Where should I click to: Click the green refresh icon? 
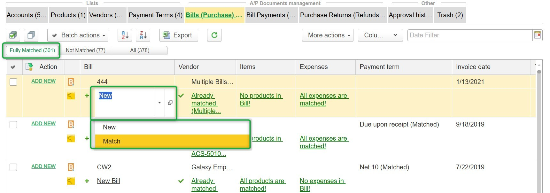[x=214, y=35]
